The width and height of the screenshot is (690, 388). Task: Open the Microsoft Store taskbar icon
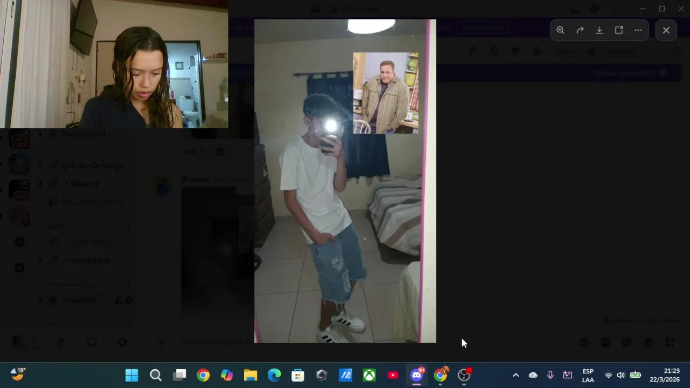coord(298,375)
